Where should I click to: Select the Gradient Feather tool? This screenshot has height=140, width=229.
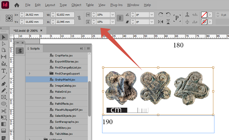pos(4,131)
